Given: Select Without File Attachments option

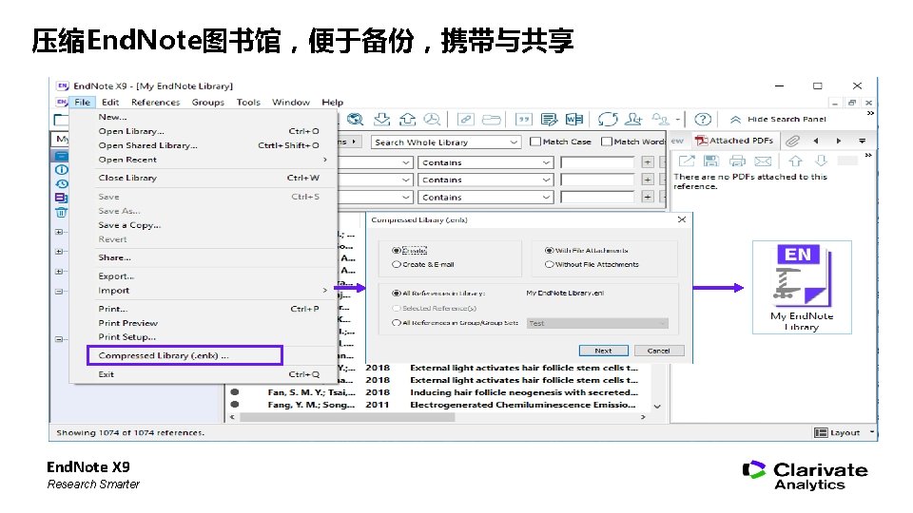Looking at the screenshot, I should coord(549,264).
